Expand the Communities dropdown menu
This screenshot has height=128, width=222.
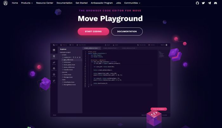(x=132, y=3)
